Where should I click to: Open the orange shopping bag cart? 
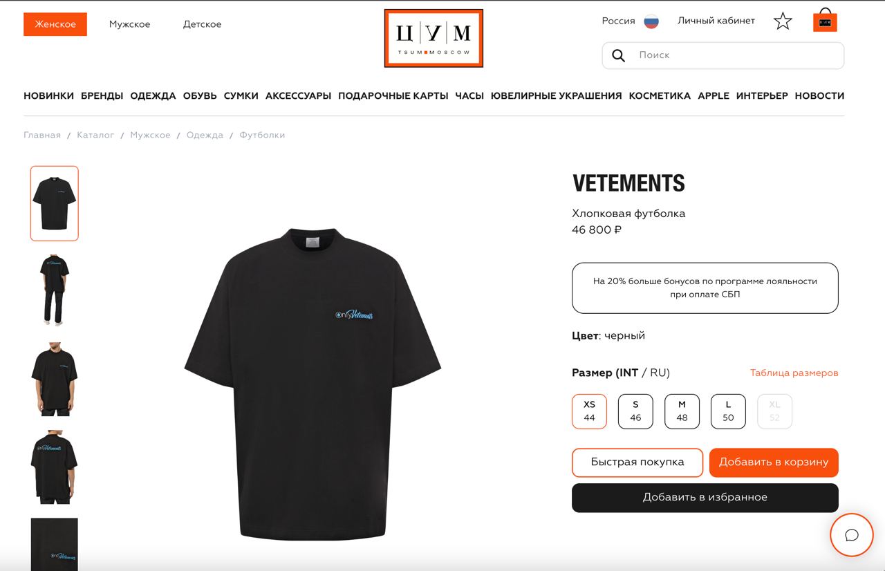pos(825,20)
